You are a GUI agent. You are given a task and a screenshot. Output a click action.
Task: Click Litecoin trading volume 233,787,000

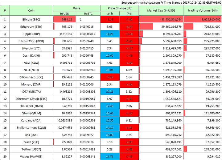[203, 48]
